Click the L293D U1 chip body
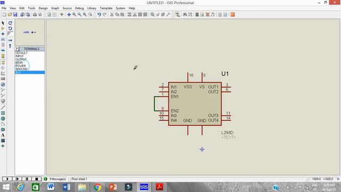The image size is (341, 192). click(195, 104)
